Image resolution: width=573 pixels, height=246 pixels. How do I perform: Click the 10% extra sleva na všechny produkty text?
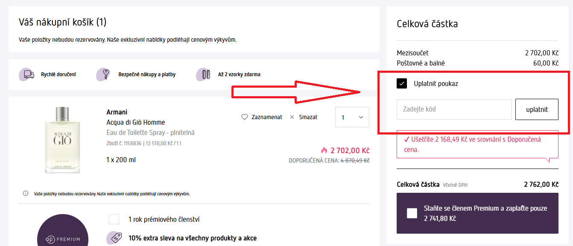tap(193, 238)
